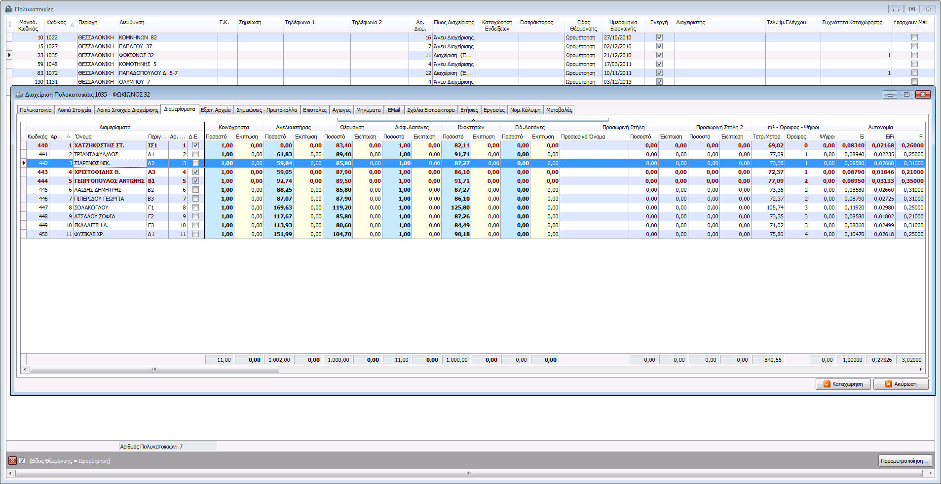Open the Μηνύματα tab
941x484 pixels.
coord(369,110)
